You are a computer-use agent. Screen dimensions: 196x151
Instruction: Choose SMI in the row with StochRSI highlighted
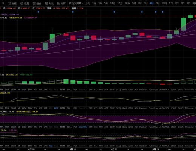[90, 127]
